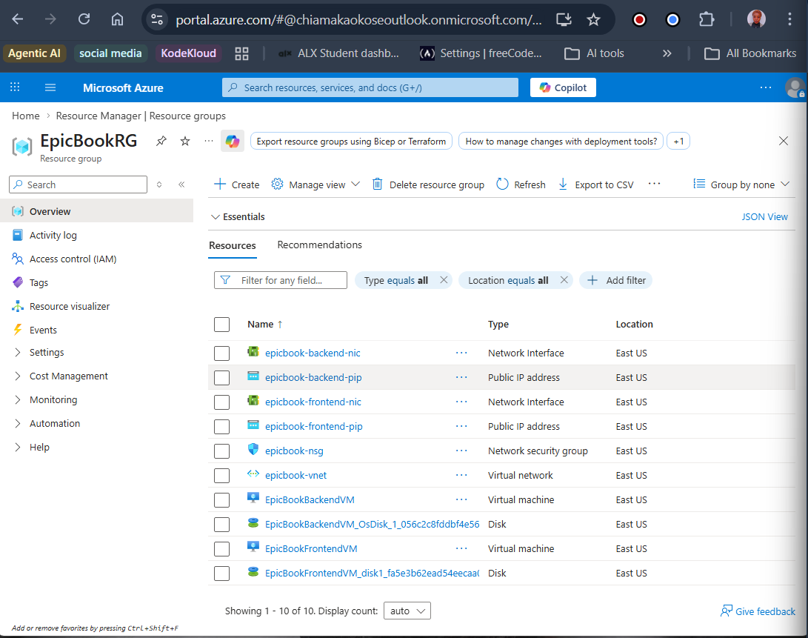Check the EpicBookFrontendVM row checkbox
The image size is (808, 638).
coord(221,549)
